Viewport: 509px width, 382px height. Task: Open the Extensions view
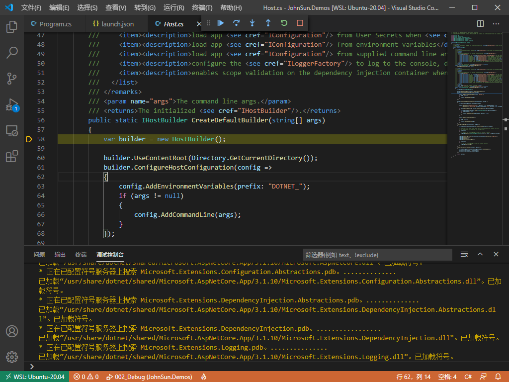click(x=12, y=156)
